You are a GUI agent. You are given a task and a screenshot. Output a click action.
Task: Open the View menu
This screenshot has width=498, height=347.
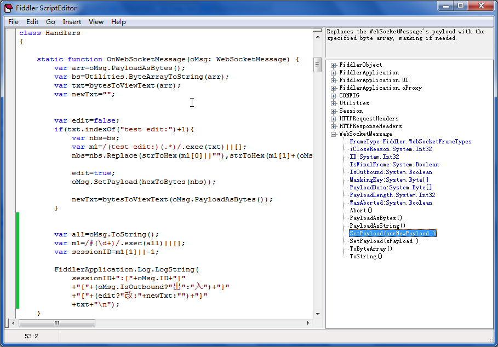coord(96,21)
